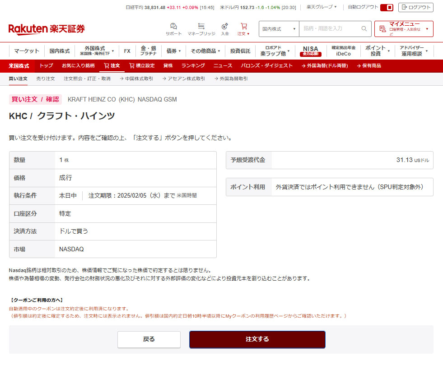Viewport: 443px width, 365px height.
Task: Expand the 楽天グループ dropdown
Action: 322,7
